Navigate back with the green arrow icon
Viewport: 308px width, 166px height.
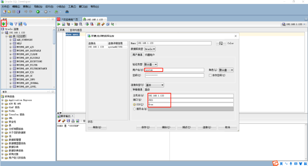coord(38,12)
